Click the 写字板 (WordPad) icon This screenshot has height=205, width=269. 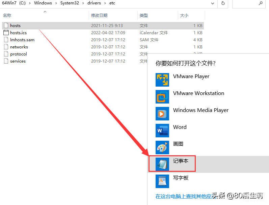pyautogui.click(x=162, y=181)
